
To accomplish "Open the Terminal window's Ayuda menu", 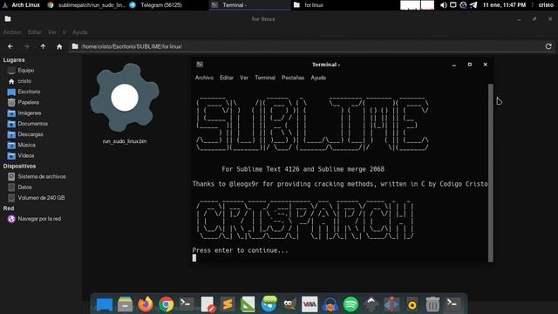I will (x=318, y=78).
